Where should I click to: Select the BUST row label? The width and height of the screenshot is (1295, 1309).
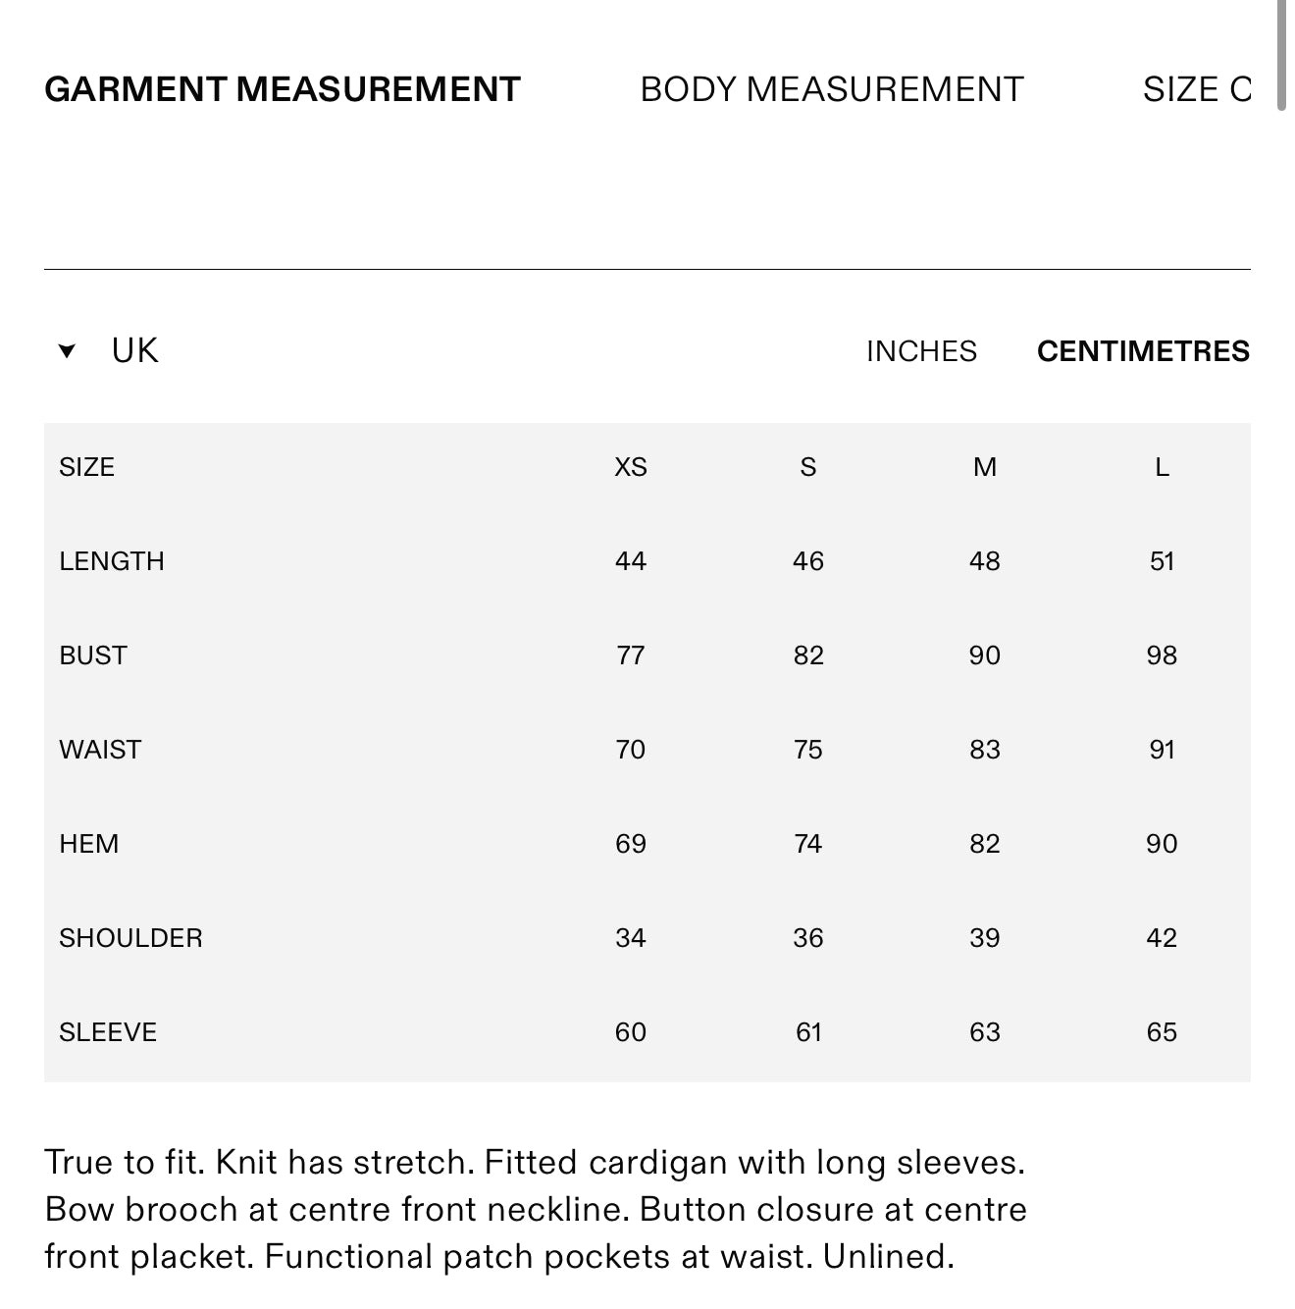point(93,655)
